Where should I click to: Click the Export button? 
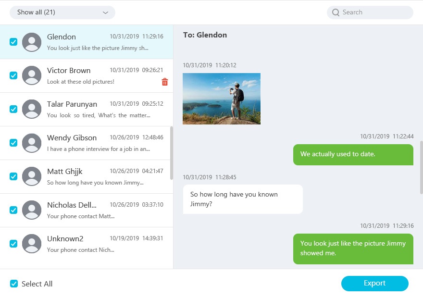coord(375,284)
